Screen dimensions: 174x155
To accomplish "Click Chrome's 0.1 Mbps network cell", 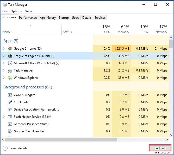I will (159, 49).
